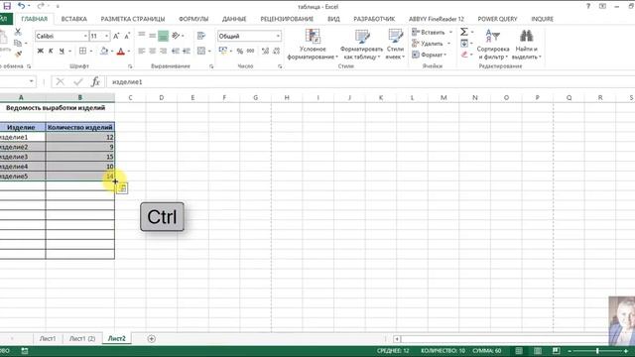Click the Auto Fill Options button below the selection
The width and height of the screenshot is (635, 357).
coord(122,188)
